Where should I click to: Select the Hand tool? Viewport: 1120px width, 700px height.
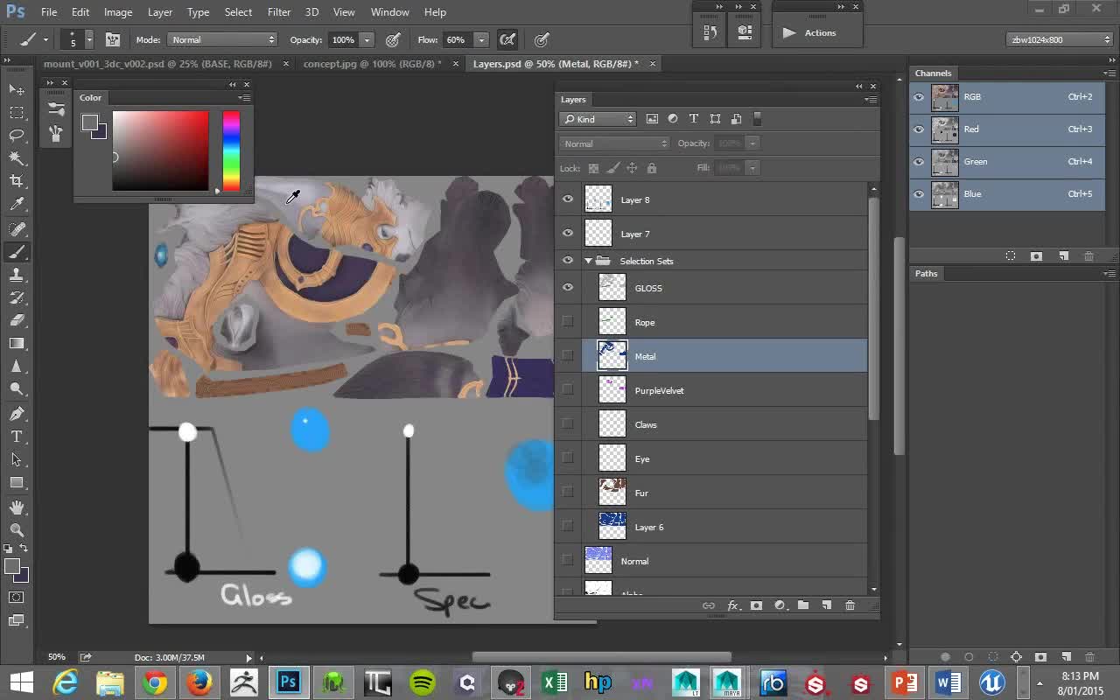[17, 507]
